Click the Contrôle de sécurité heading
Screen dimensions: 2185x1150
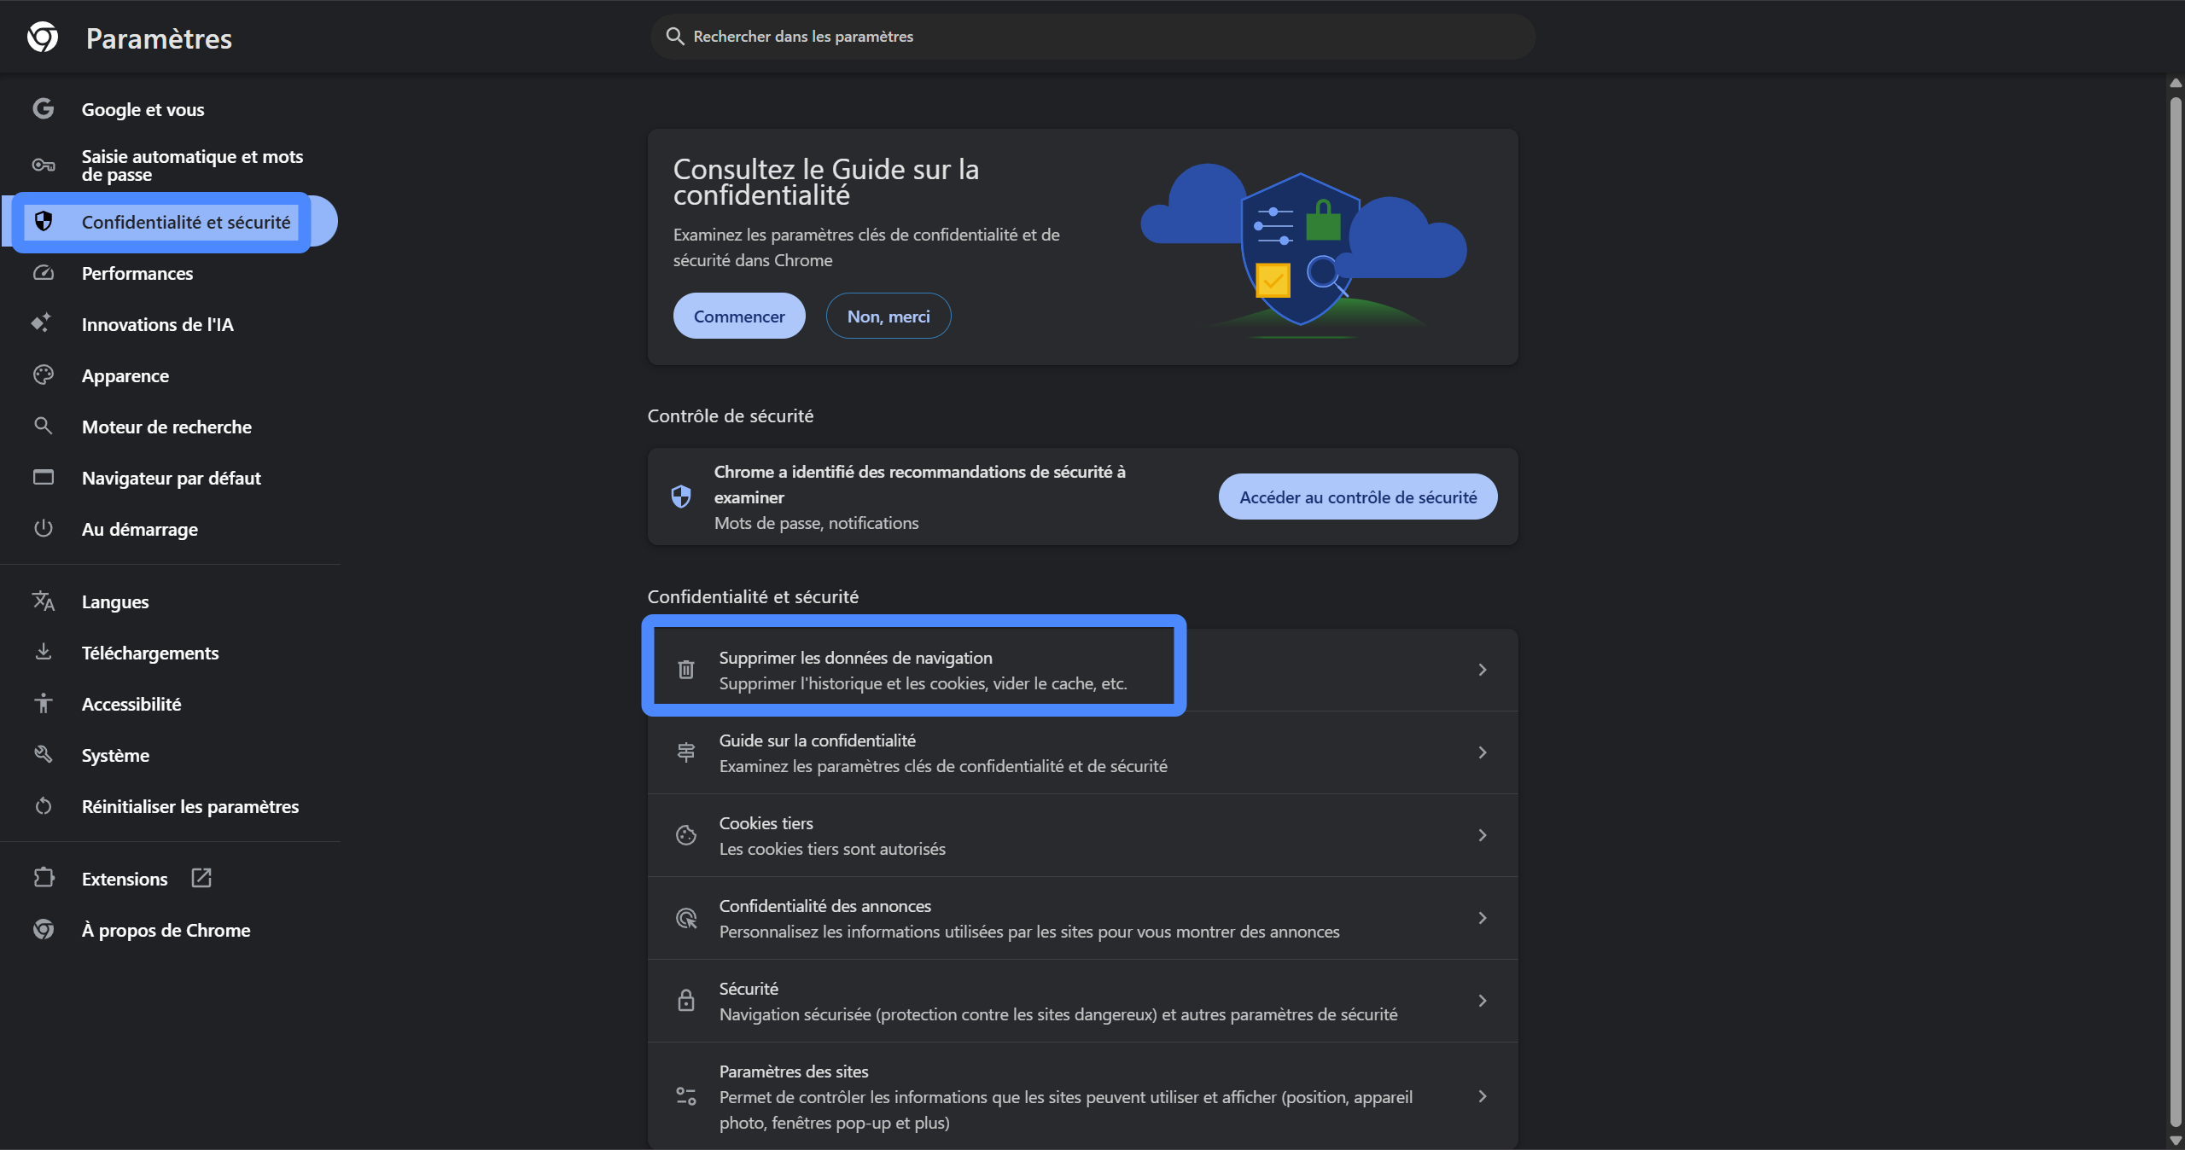731,415
